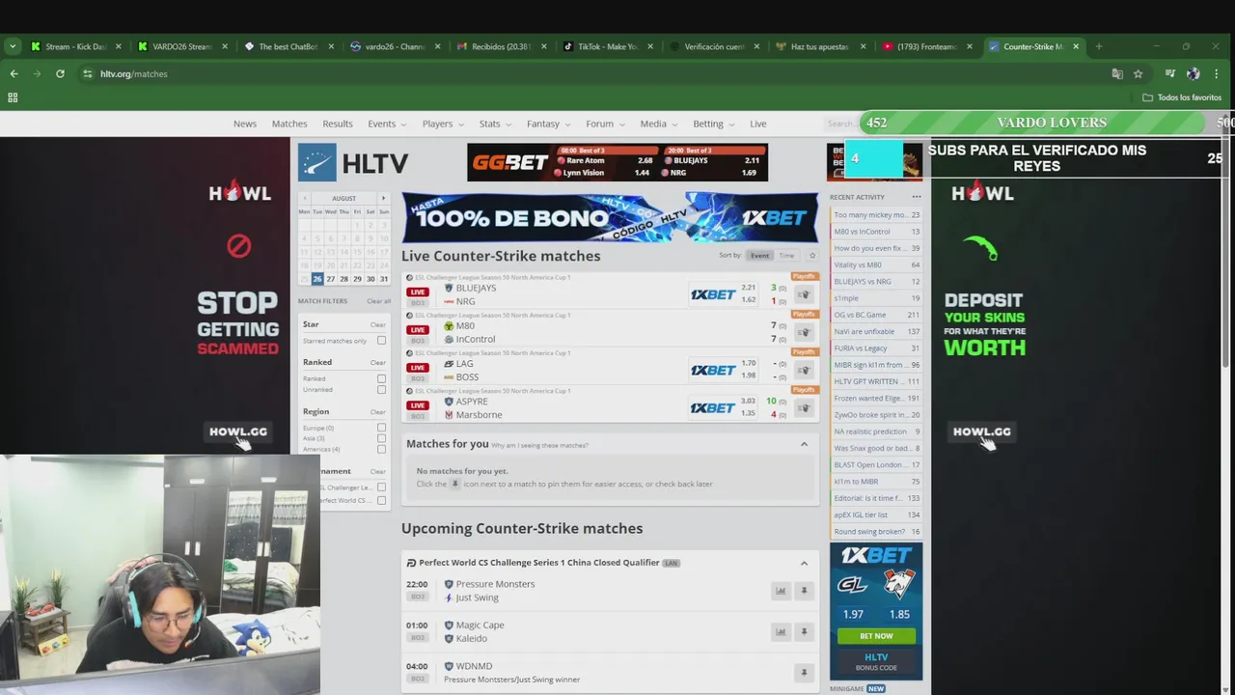Clear the Region filter
Image resolution: width=1235 pixels, height=695 pixels.
[x=377, y=412]
